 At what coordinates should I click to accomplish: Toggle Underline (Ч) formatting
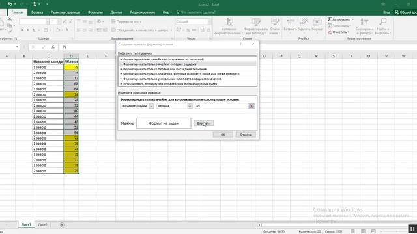click(34, 30)
